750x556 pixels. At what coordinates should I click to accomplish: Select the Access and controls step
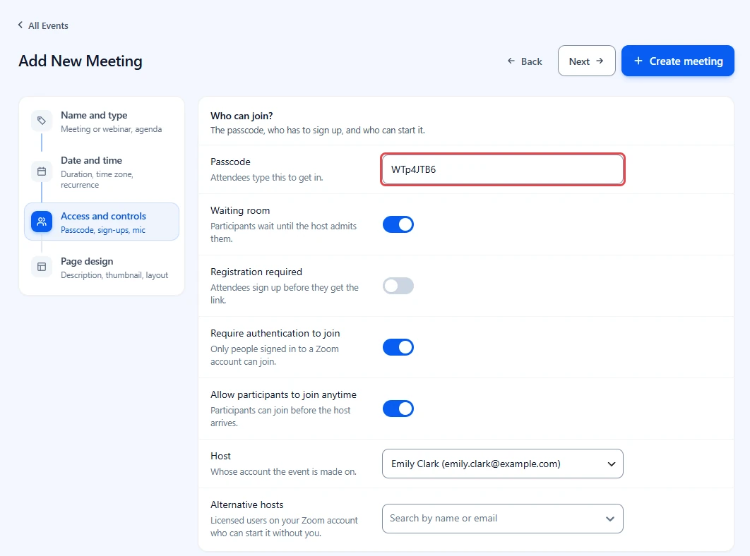102,222
